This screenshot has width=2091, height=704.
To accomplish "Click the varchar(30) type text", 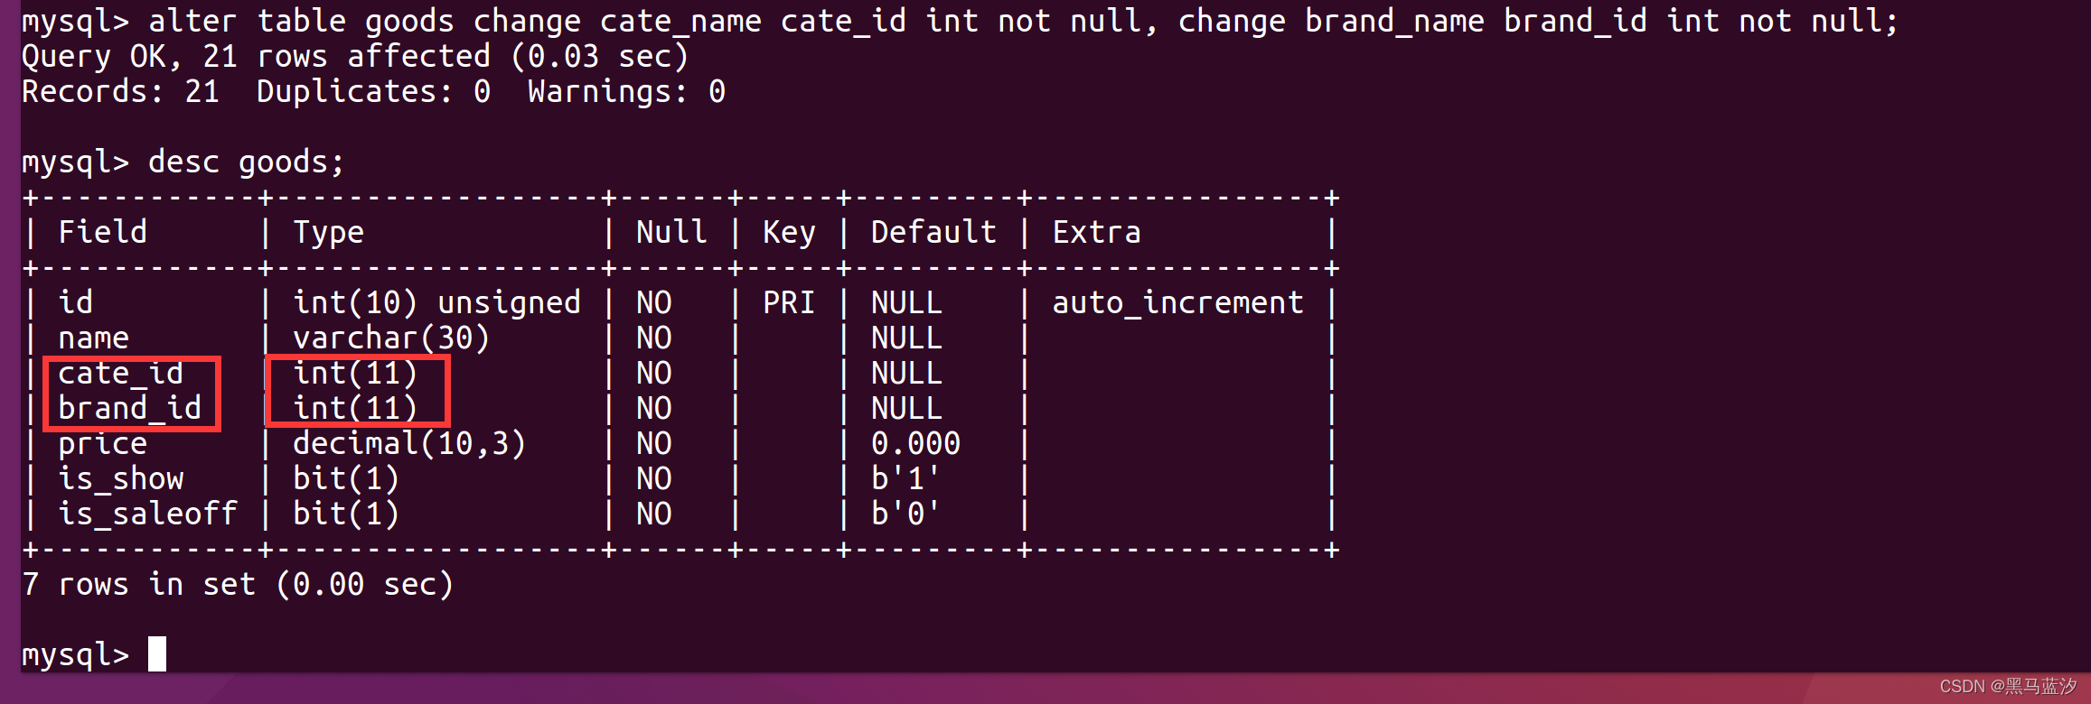I will click(x=391, y=338).
